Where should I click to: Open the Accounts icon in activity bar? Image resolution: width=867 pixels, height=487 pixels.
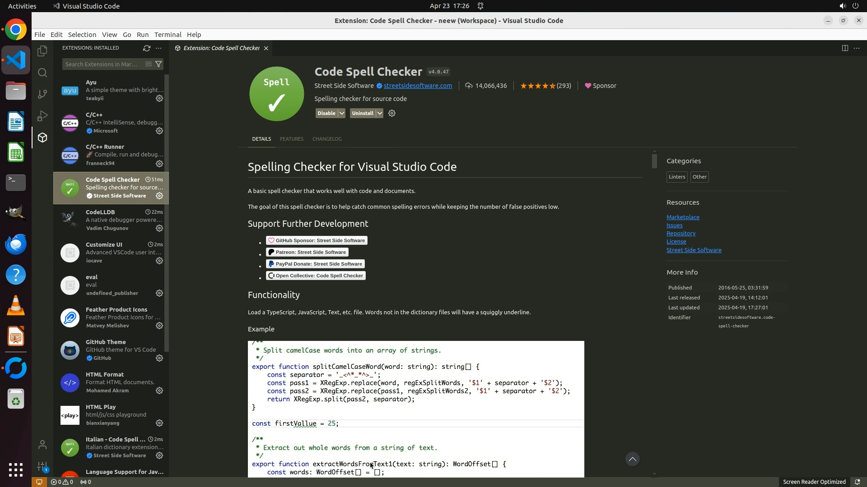pos(42,445)
